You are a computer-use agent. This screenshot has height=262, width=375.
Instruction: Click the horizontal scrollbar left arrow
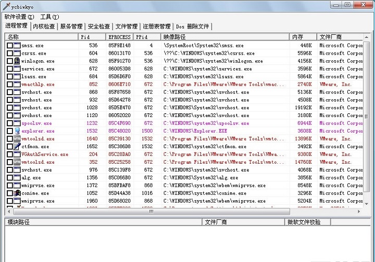(x=9, y=212)
